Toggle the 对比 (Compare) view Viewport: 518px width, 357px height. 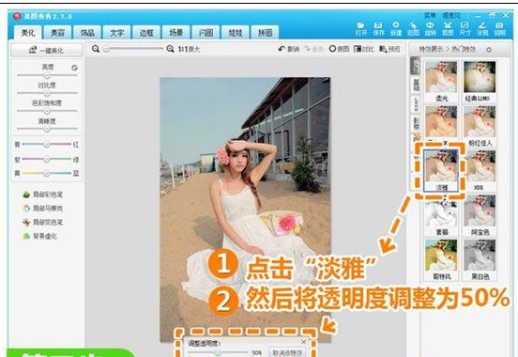click(x=364, y=49)
